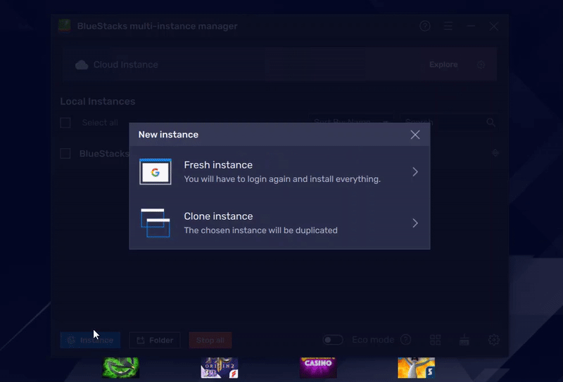Click the 'The chosen instance will be duplicated' text
Image resolution: width=563 pixels, height=382 pixels.
260,230
